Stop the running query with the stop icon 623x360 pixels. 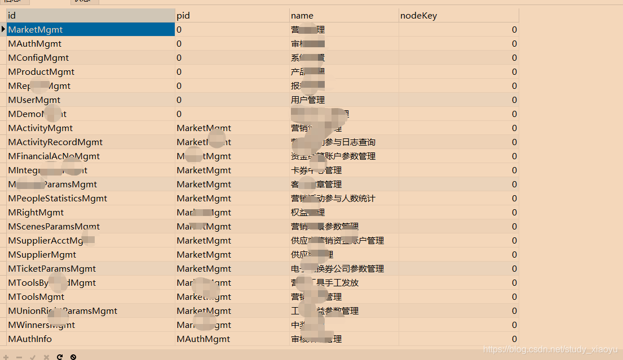(x=73, y=357)
